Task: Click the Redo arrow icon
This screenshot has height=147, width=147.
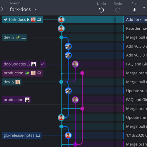Action: coord(118,10)
